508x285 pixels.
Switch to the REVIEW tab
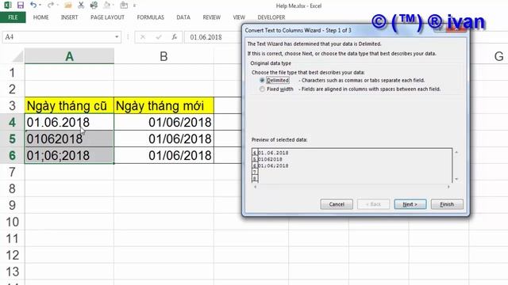[212, 17]
